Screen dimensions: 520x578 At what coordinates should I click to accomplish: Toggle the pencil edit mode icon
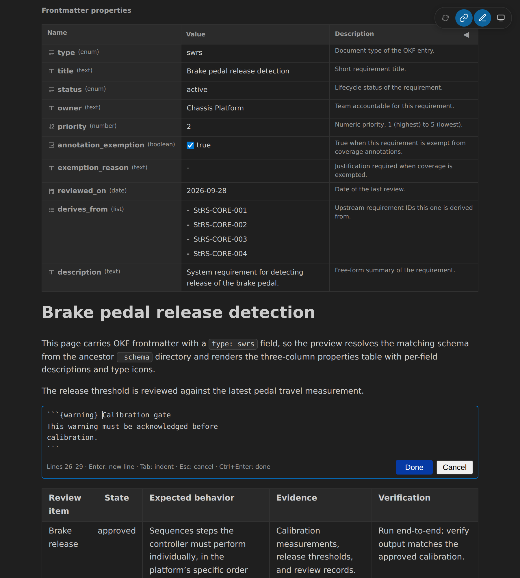coord(482,18)
